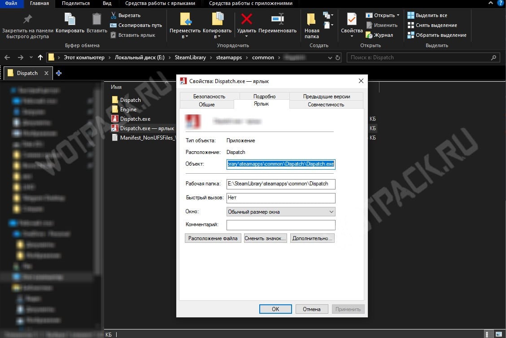Click the Rename (Переименовать) ribbon icon
506x338 pixels.
point(278,19)
